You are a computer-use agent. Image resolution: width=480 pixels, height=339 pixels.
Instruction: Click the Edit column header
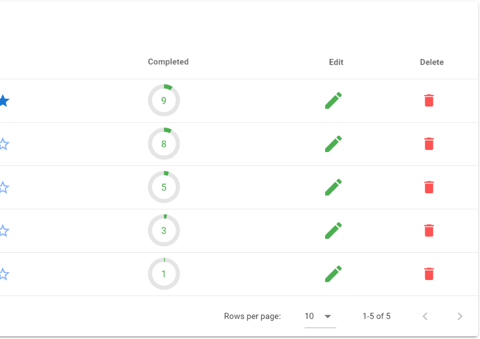coord(336,62)
